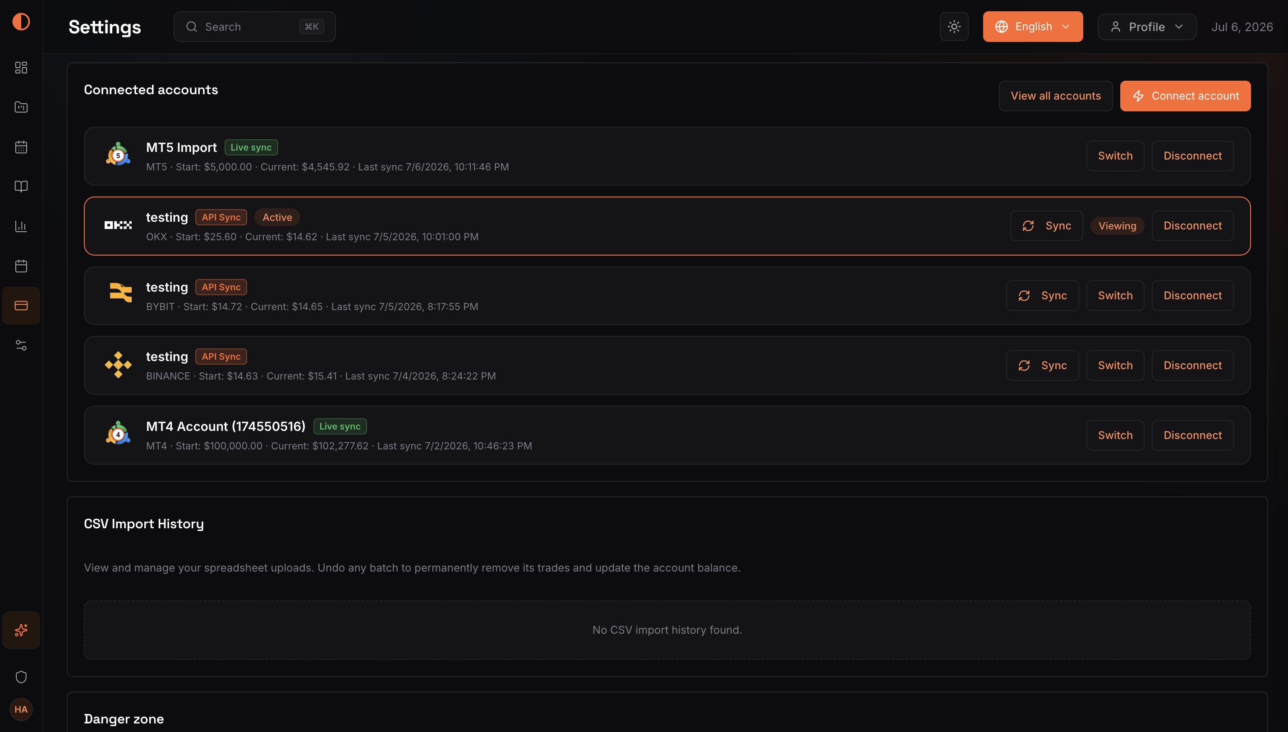Open the dashboard grid icon in sidebar
This screenshot has height=732, width=1288.
(x=21, y=67)
